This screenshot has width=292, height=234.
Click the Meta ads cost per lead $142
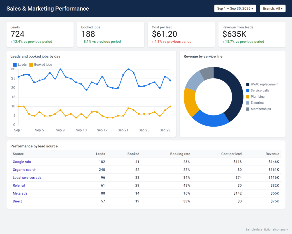(238, 193)
